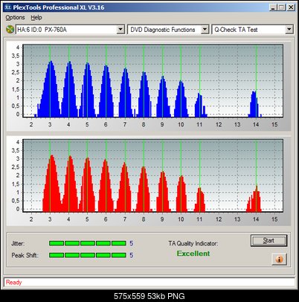Start the TA test

click(269, 240)
